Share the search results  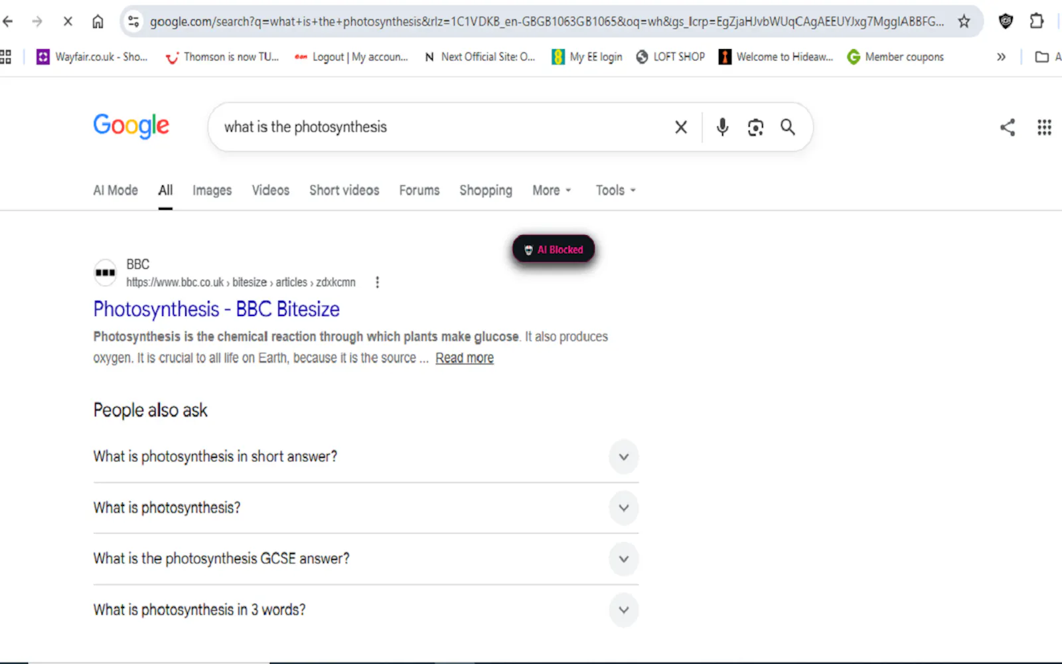pos(1008,127)
